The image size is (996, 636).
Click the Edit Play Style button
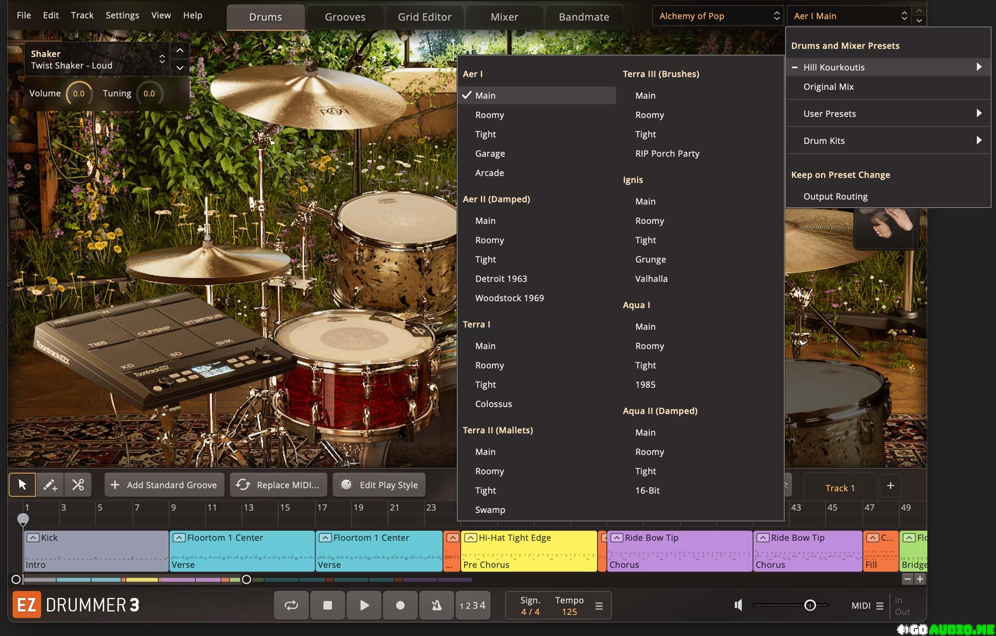[379, 485]
